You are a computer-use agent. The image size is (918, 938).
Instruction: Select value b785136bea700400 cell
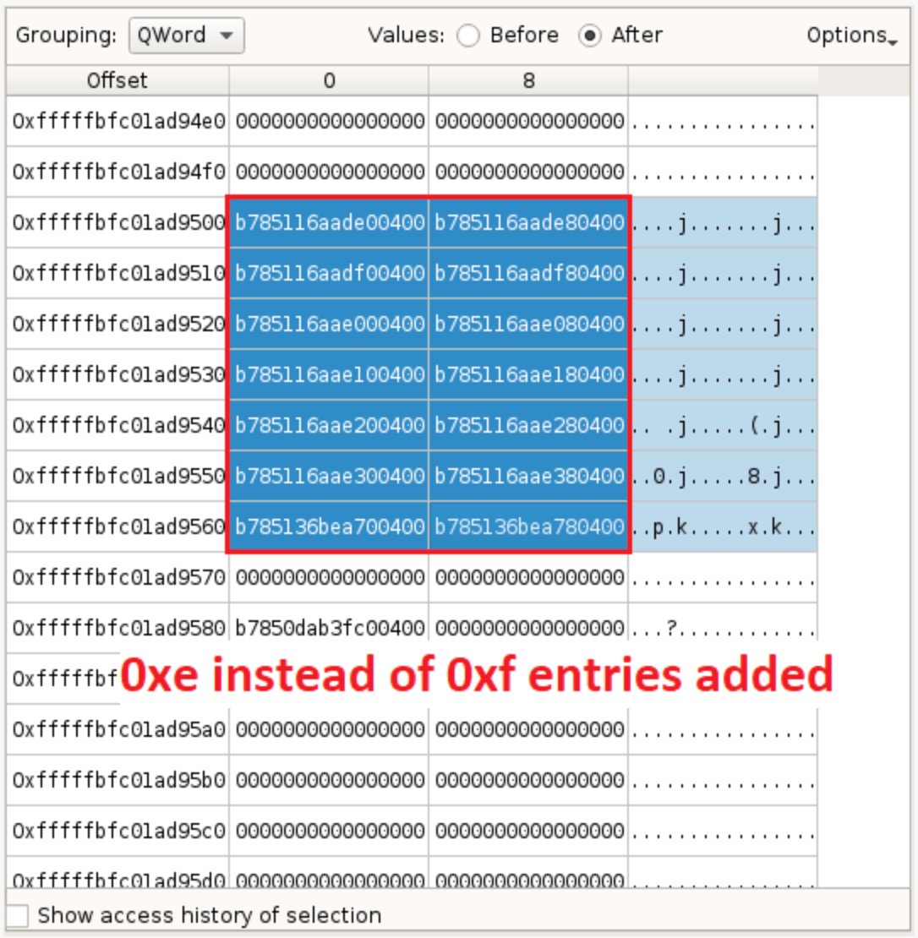pos(330,527)
